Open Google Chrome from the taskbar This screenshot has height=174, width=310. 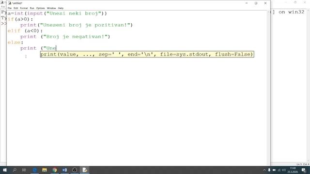coord(55,170)
